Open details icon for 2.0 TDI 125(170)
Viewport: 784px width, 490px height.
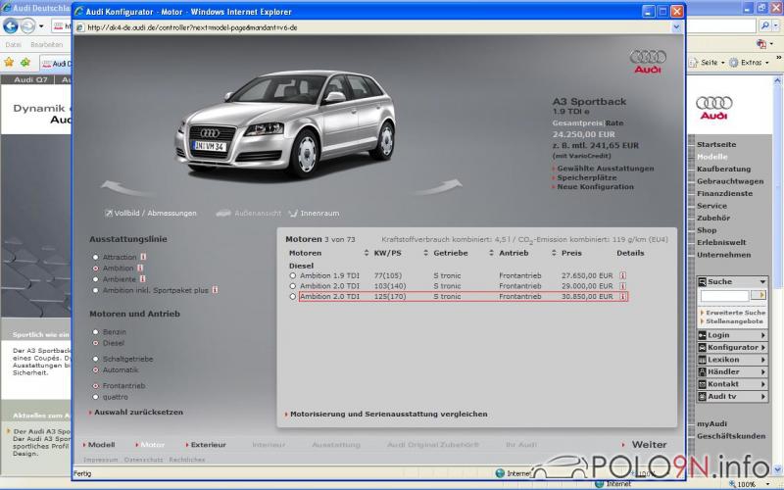pos(623,297)
